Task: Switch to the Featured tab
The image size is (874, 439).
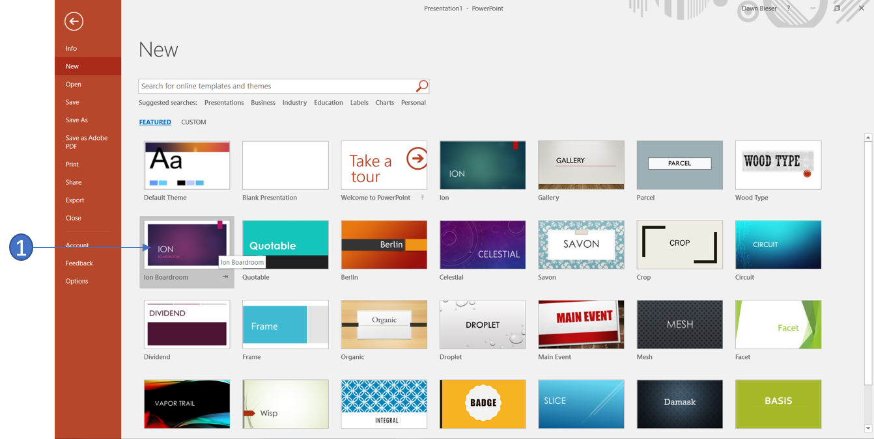Action: coord(155,122)
